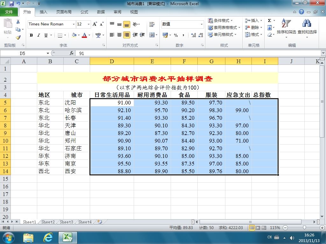Click zoom in plus button

[322, 227]
